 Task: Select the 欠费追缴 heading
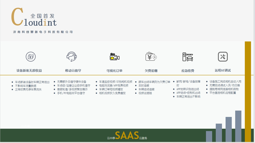151,71
